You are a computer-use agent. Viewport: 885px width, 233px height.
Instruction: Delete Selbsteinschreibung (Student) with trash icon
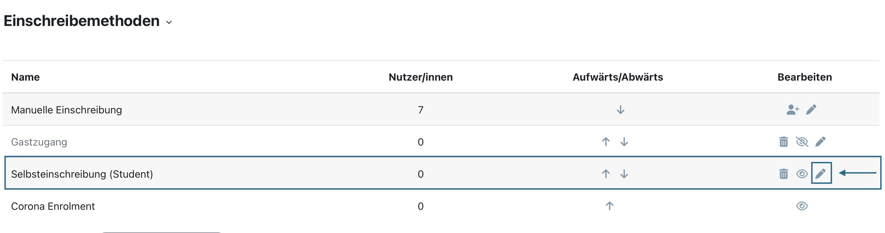[784, 174]
